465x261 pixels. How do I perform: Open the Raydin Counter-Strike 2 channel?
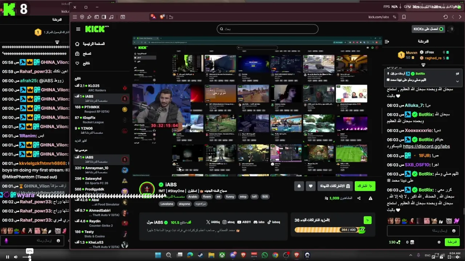pyautogui.click(x=101, y=223)
